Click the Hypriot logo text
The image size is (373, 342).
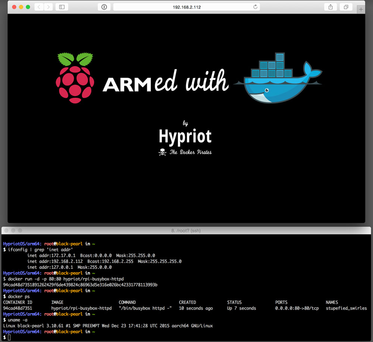point(185,137)
